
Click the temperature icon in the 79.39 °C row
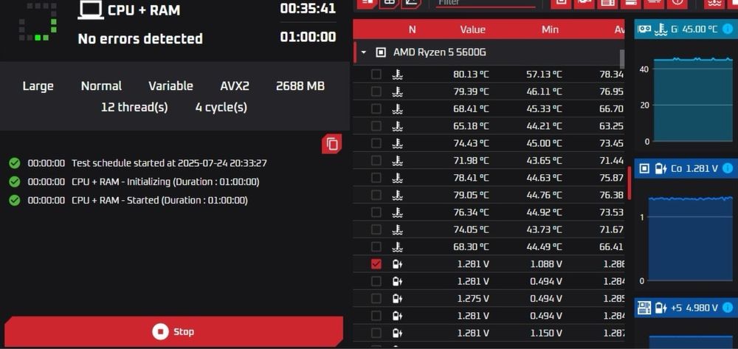[x=398, y=91]
